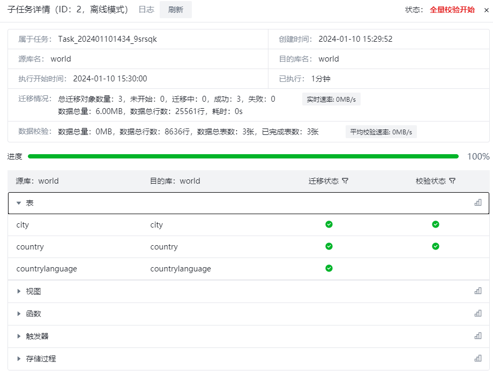Open the filter on 迁移状态 column

point(346,181)
